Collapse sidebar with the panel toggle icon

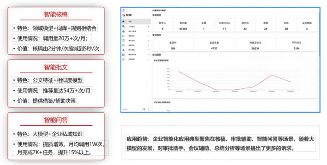pyautogui.click(x=124, y=10)
